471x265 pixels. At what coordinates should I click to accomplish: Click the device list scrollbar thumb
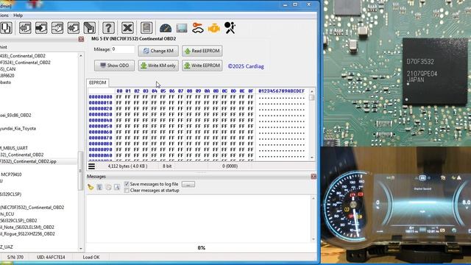80,171
